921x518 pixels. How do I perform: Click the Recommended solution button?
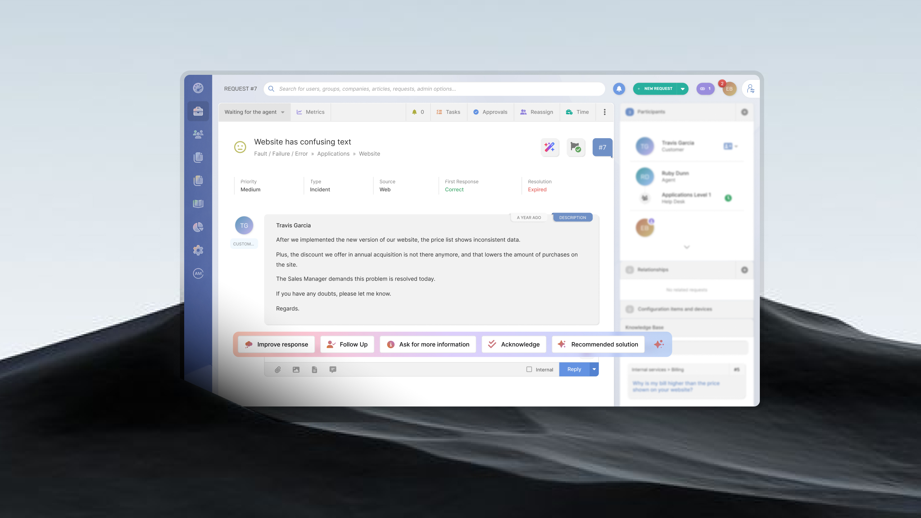coord(598,344)
